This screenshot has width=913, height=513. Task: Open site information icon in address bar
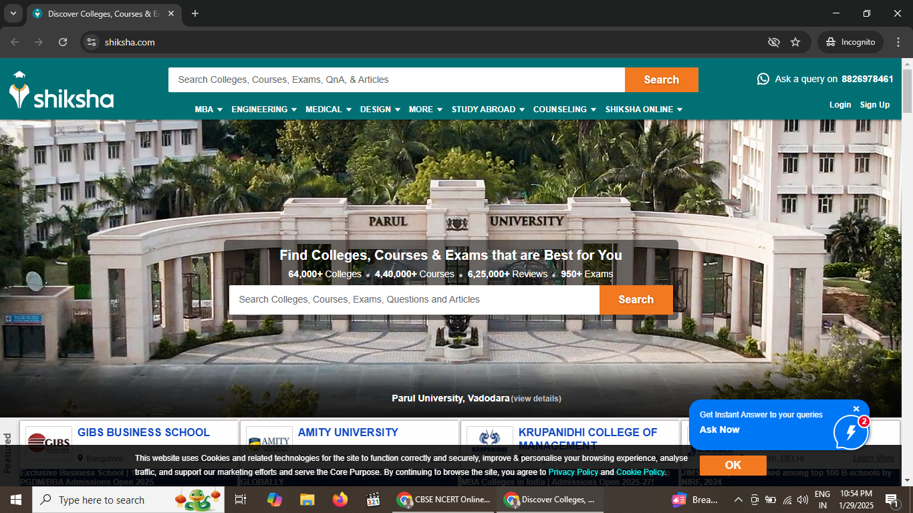click(x=92, y=42)
